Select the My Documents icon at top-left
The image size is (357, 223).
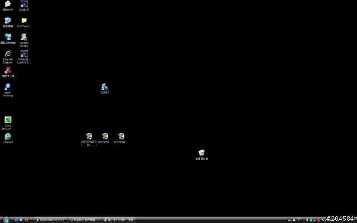[8, 6]
